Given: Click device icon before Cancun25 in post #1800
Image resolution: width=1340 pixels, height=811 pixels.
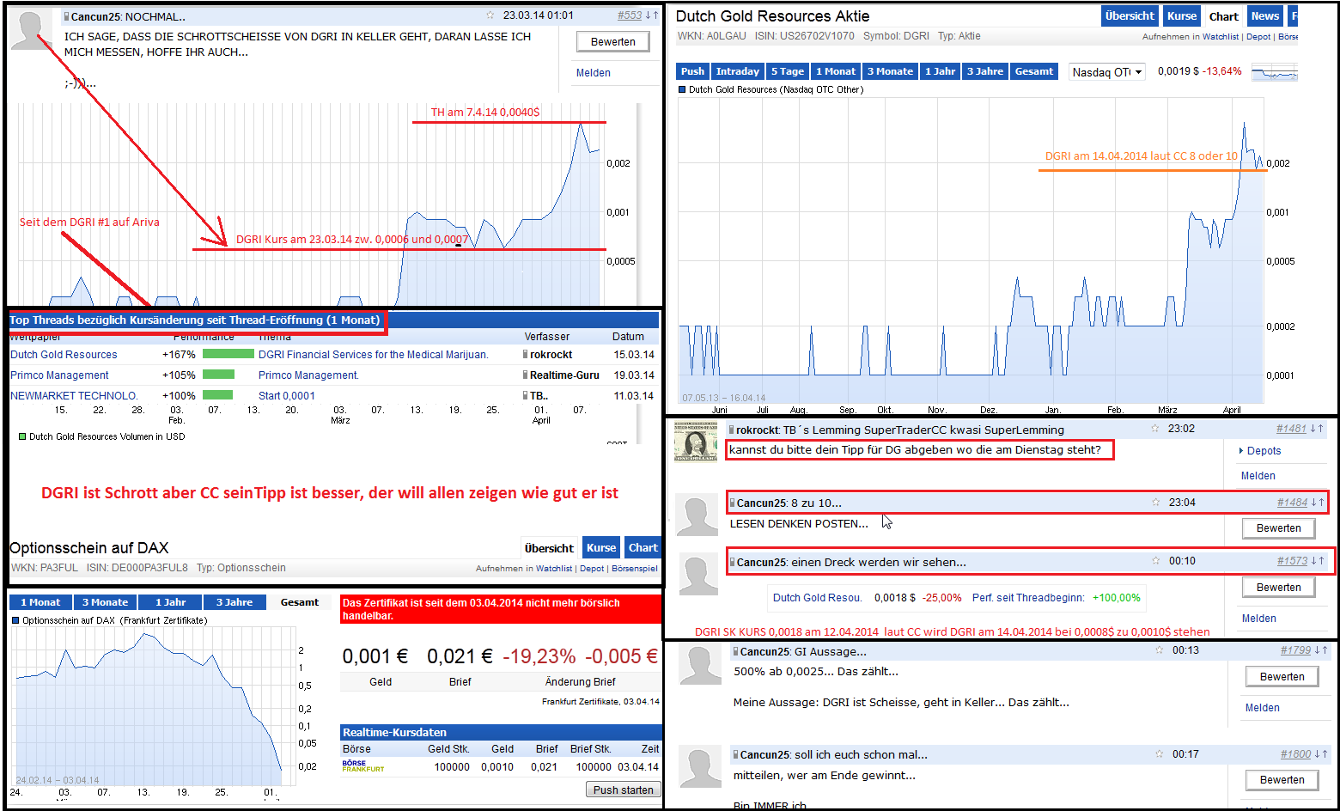Looking at the screenshot, I should click(736, 755).
